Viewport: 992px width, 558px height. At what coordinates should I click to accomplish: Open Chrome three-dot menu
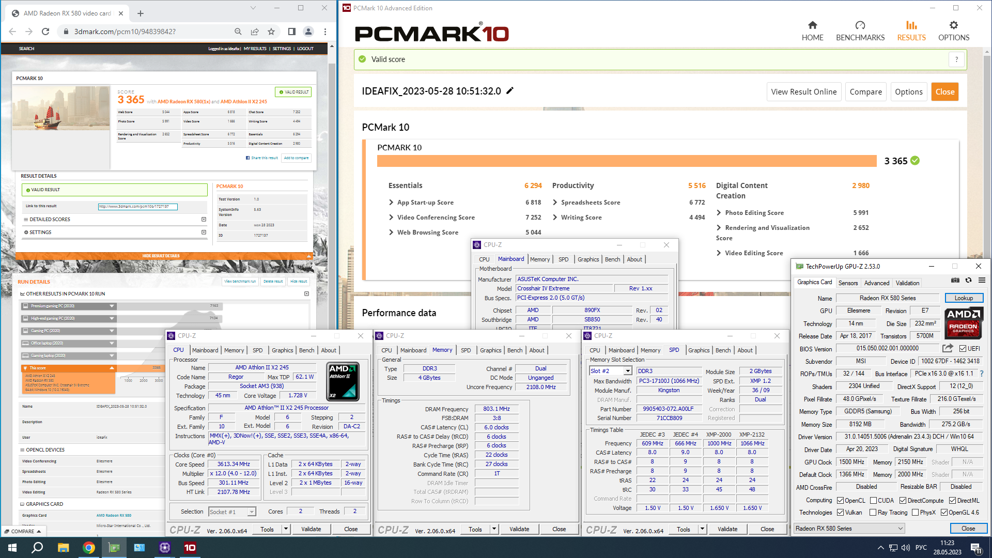coord(325,32)
